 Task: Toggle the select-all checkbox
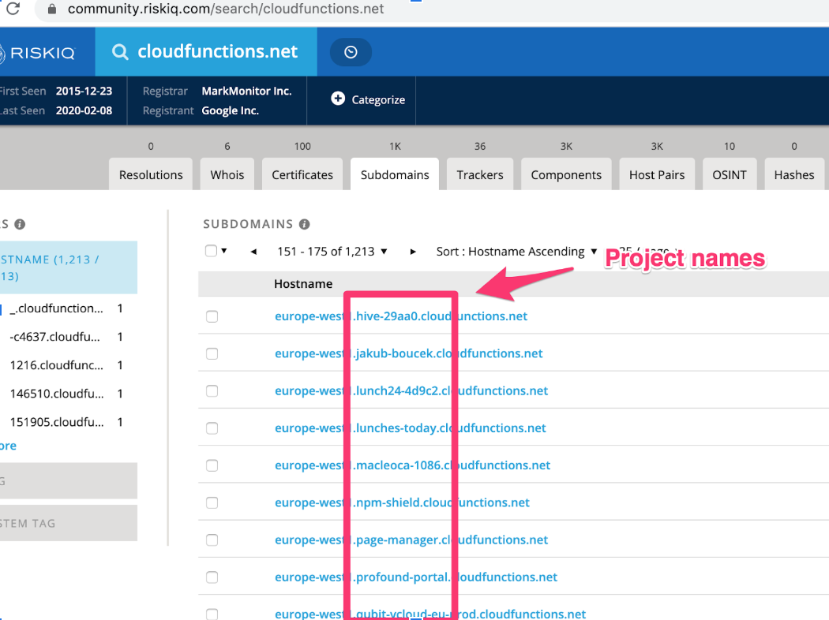point(211,251)
